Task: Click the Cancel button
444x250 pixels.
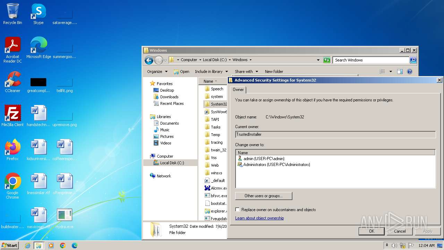Action: [400, 231]
